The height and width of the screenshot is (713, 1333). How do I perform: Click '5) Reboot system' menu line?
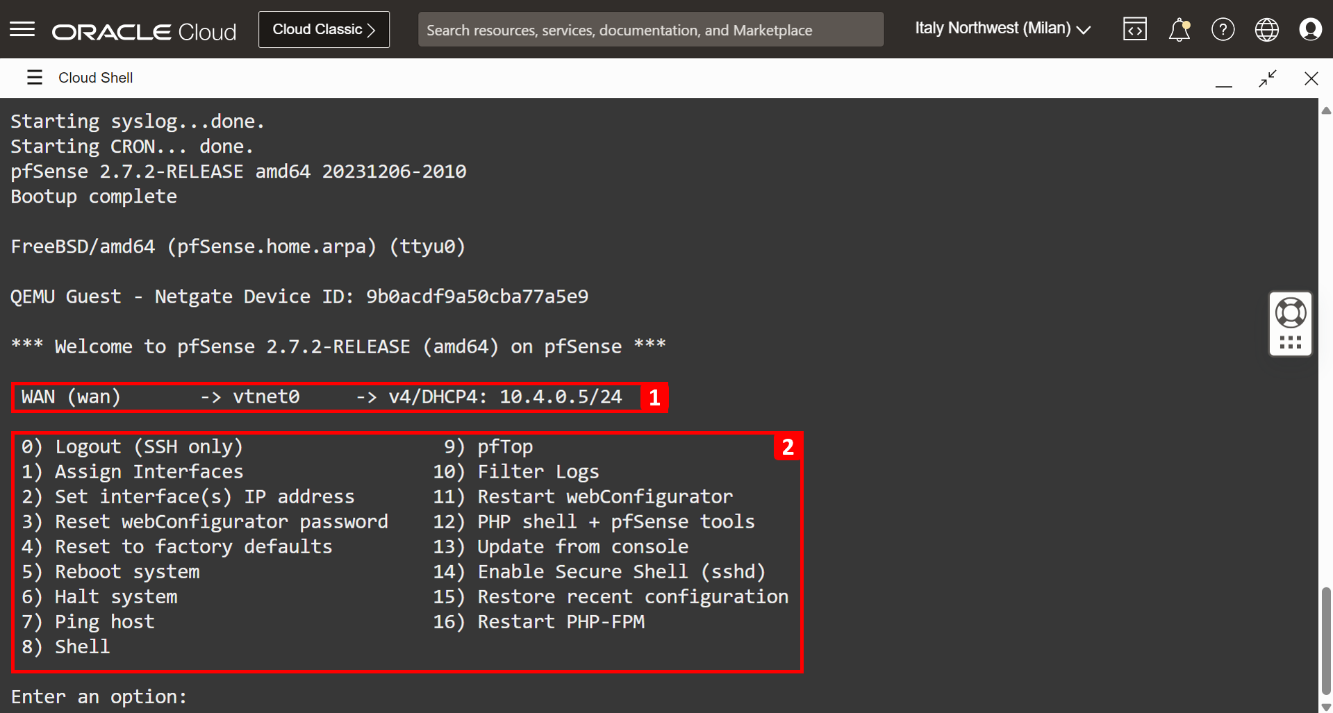(x=110, y=571)
